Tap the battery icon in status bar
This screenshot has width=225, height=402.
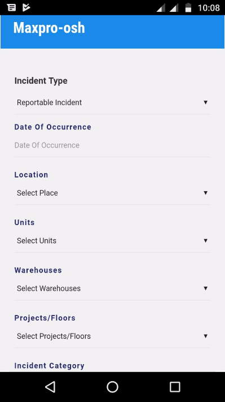click(x=188, y=8)
